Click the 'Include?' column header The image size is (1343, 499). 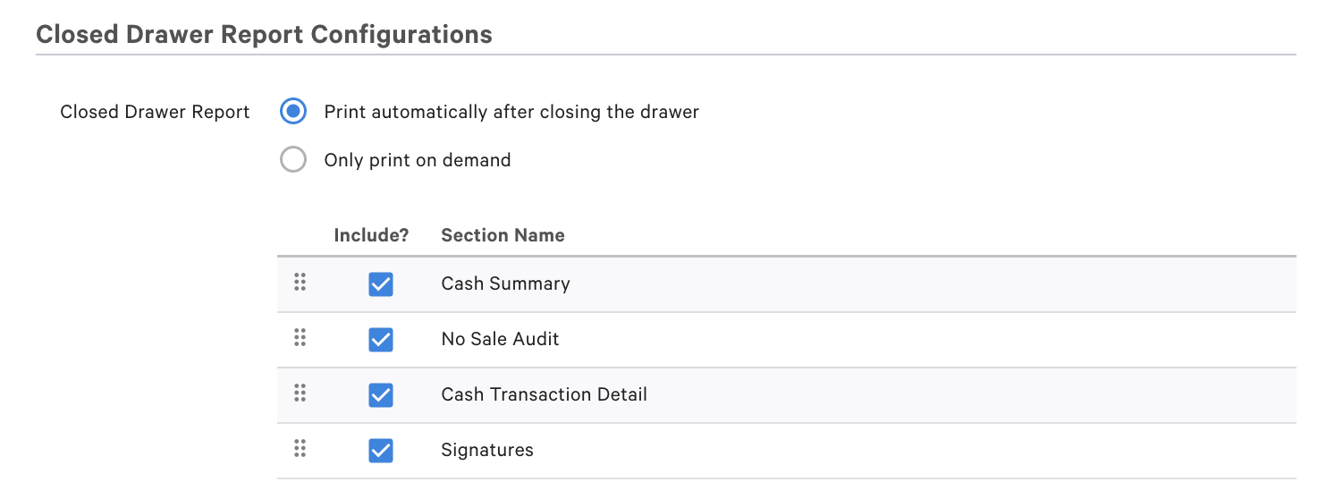371,235
